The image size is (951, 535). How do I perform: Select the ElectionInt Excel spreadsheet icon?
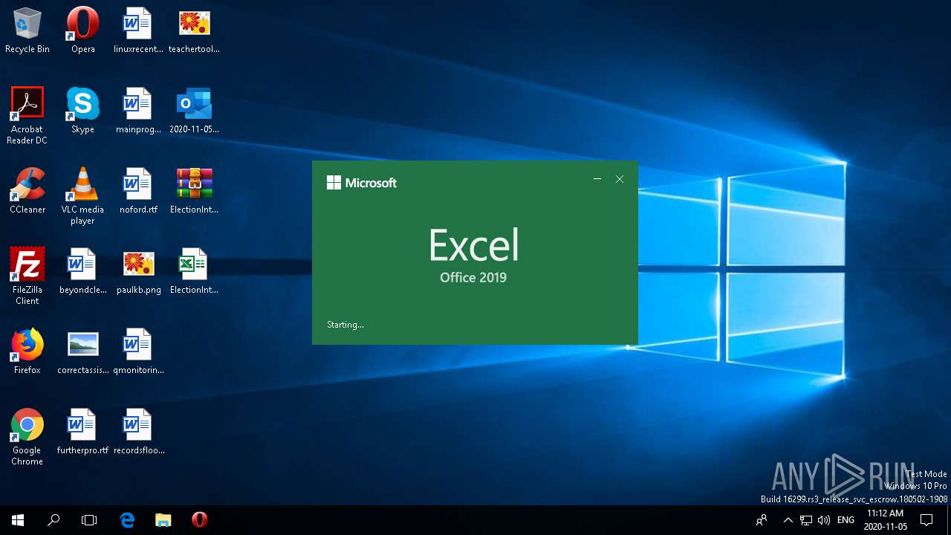(194, 271)
